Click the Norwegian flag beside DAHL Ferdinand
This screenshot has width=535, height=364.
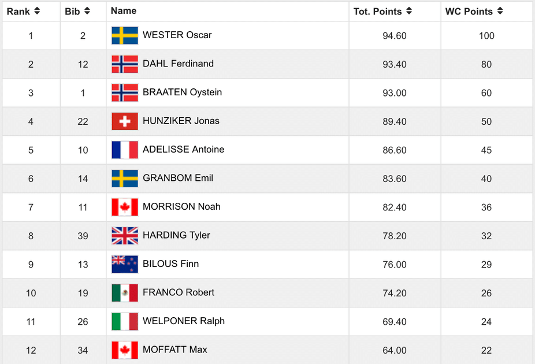tap(125, 64)
